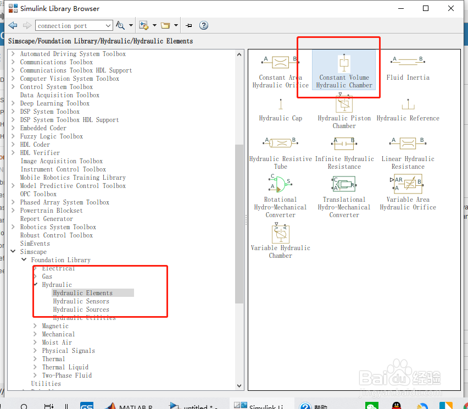Click the tree scrollbar up arrow
468x409 pixels.
(239, 54)
